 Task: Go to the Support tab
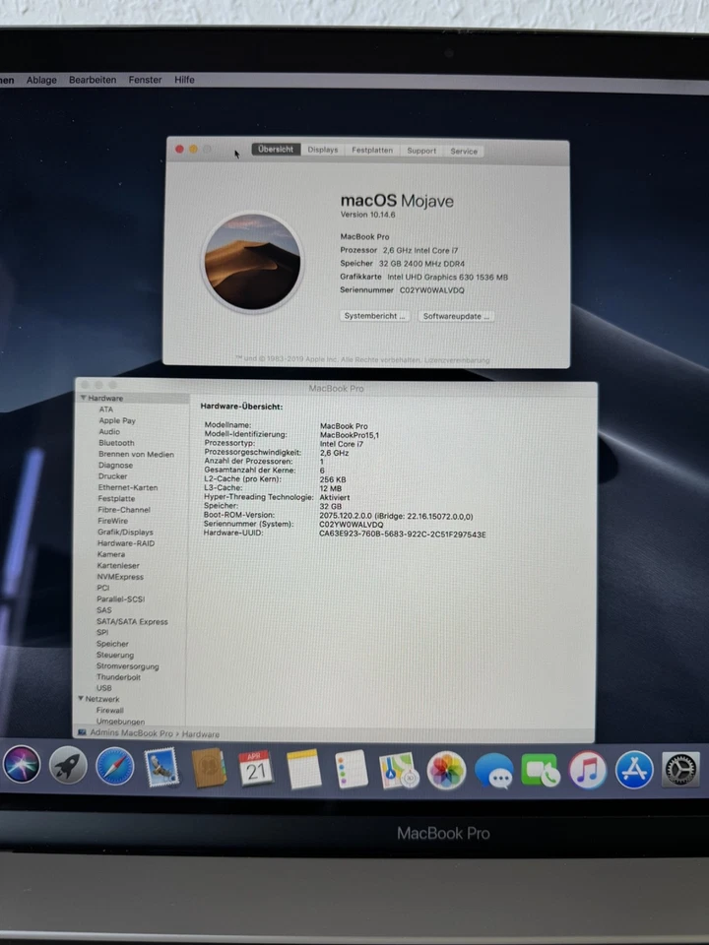click(x=421, y=151)
